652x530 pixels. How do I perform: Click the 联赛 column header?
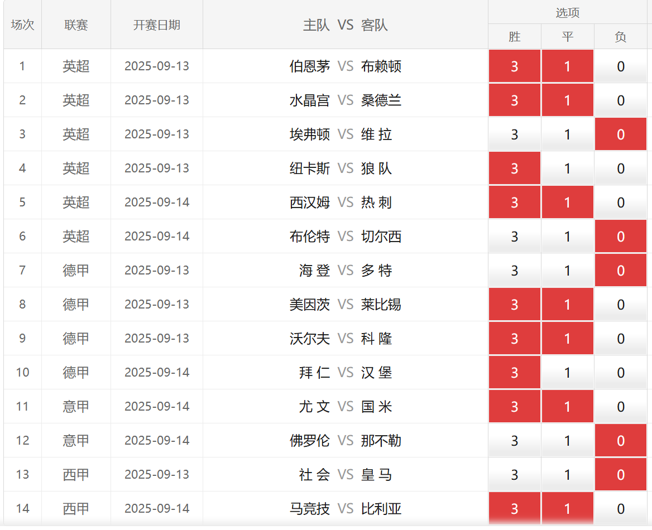[76, 25]
